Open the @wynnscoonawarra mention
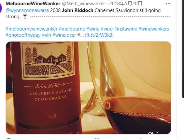The image size is (184, 139). [x=27, y=10]
